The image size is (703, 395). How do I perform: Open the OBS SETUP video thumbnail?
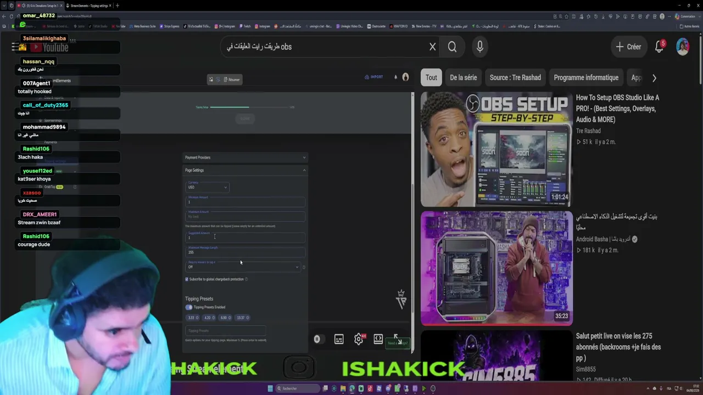(496, 149)
